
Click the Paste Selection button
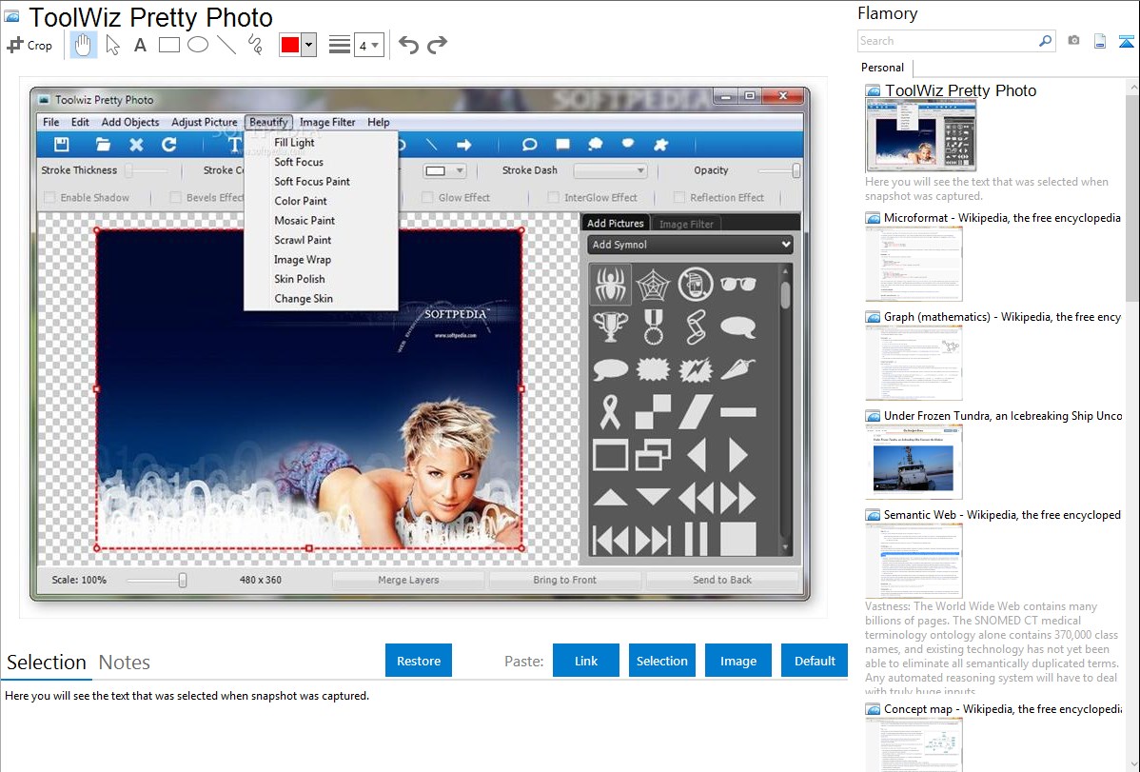(661, 661)
